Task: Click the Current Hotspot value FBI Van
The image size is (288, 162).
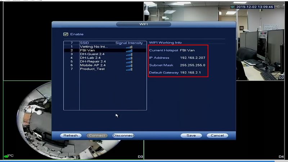Action: point(187,50)
